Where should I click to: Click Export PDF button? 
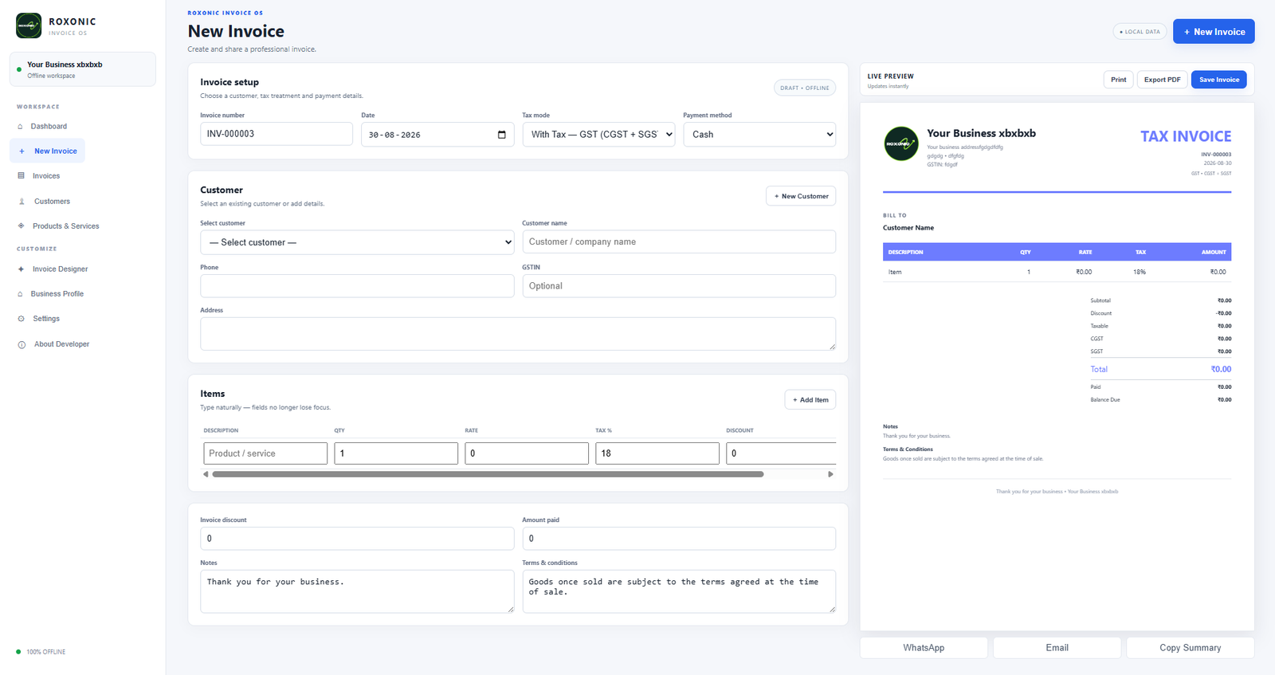click(x=1162, y=80)
